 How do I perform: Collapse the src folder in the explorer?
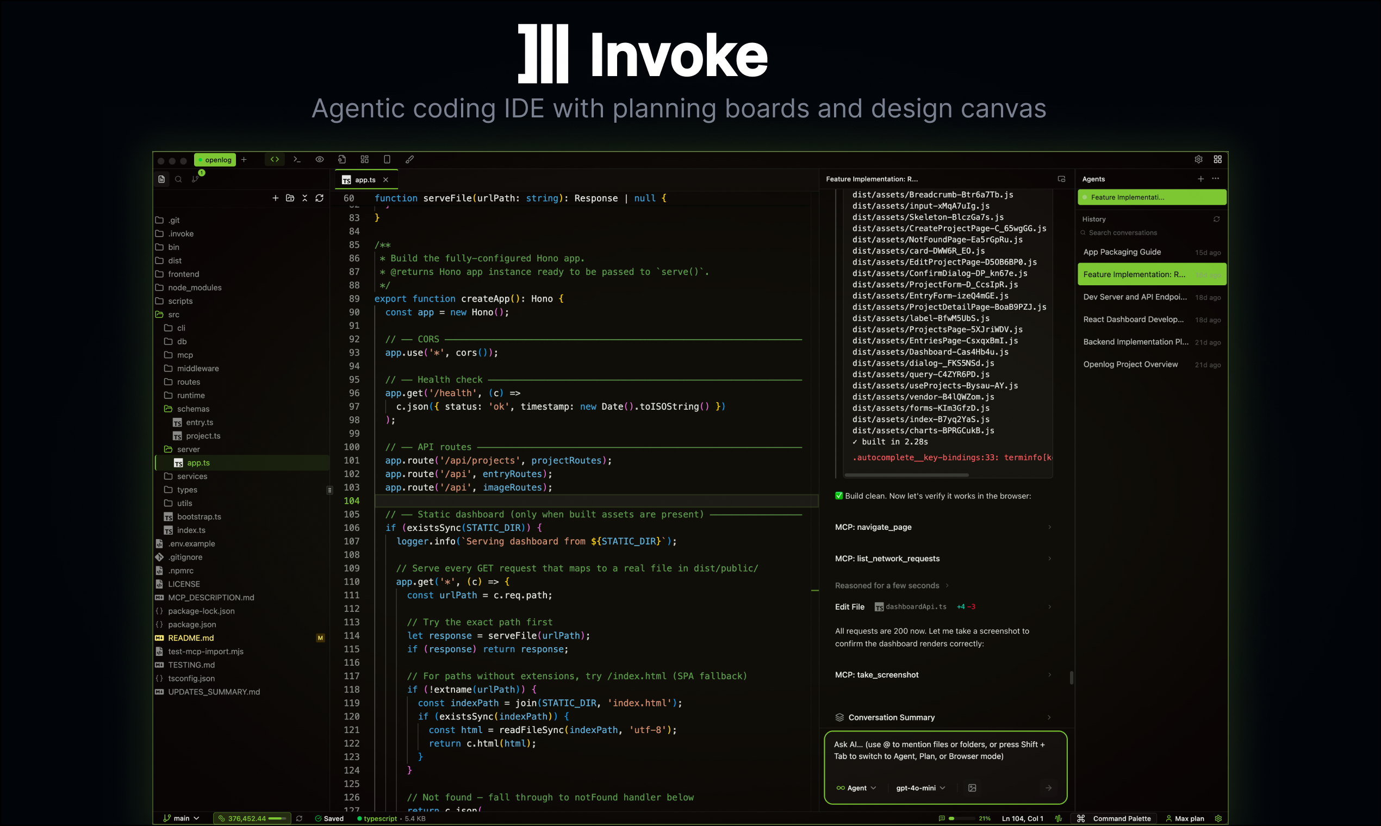[174, 315]
